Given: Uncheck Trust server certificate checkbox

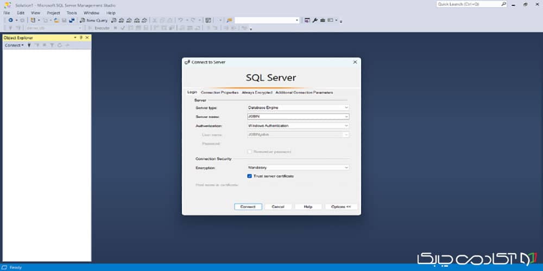Looking at the screenshot, I should (x=249, y=176).
